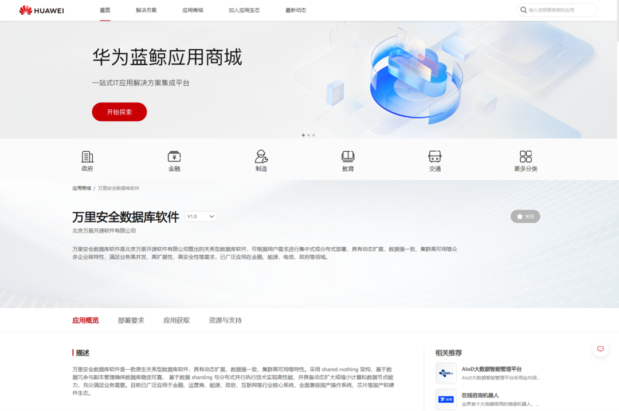Click the 开始探索 button
This screenshot has width=619, height=411.
tap(119, 112)
